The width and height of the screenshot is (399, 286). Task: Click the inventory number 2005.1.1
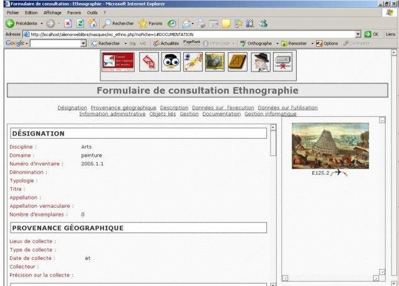(92, 164)
